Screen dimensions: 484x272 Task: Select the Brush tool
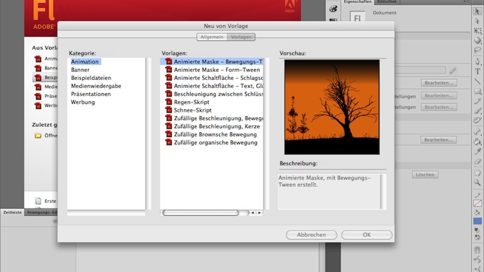click(x=477, y=111)
